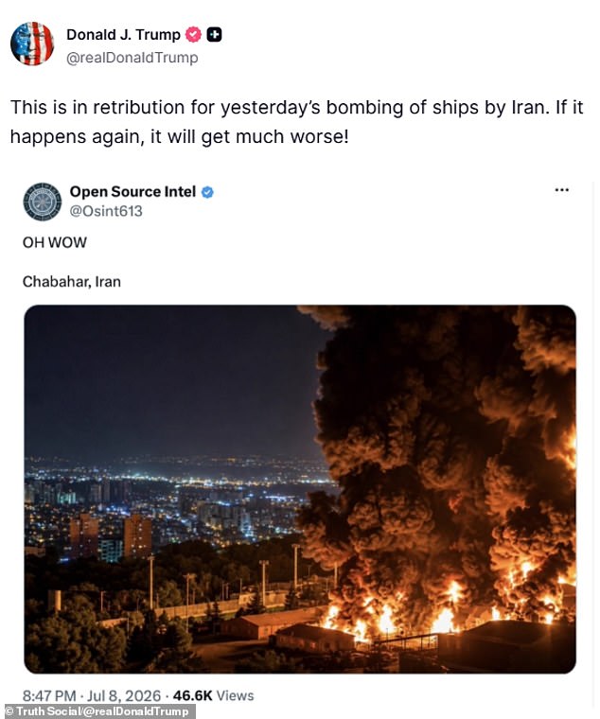Click the Open Source Intel account name
Image resolution: width=600 pixels, height=719 pixels.
click(132, 192)
